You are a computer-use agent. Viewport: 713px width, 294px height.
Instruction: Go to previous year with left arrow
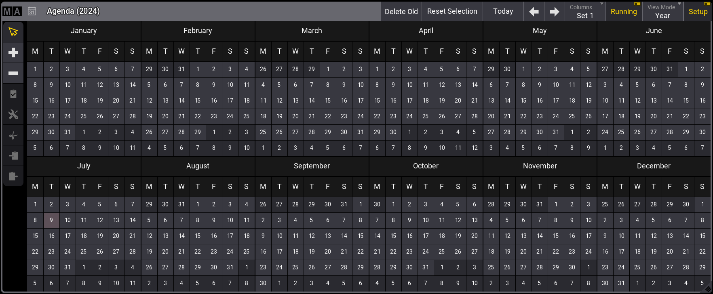pos(534,12)
